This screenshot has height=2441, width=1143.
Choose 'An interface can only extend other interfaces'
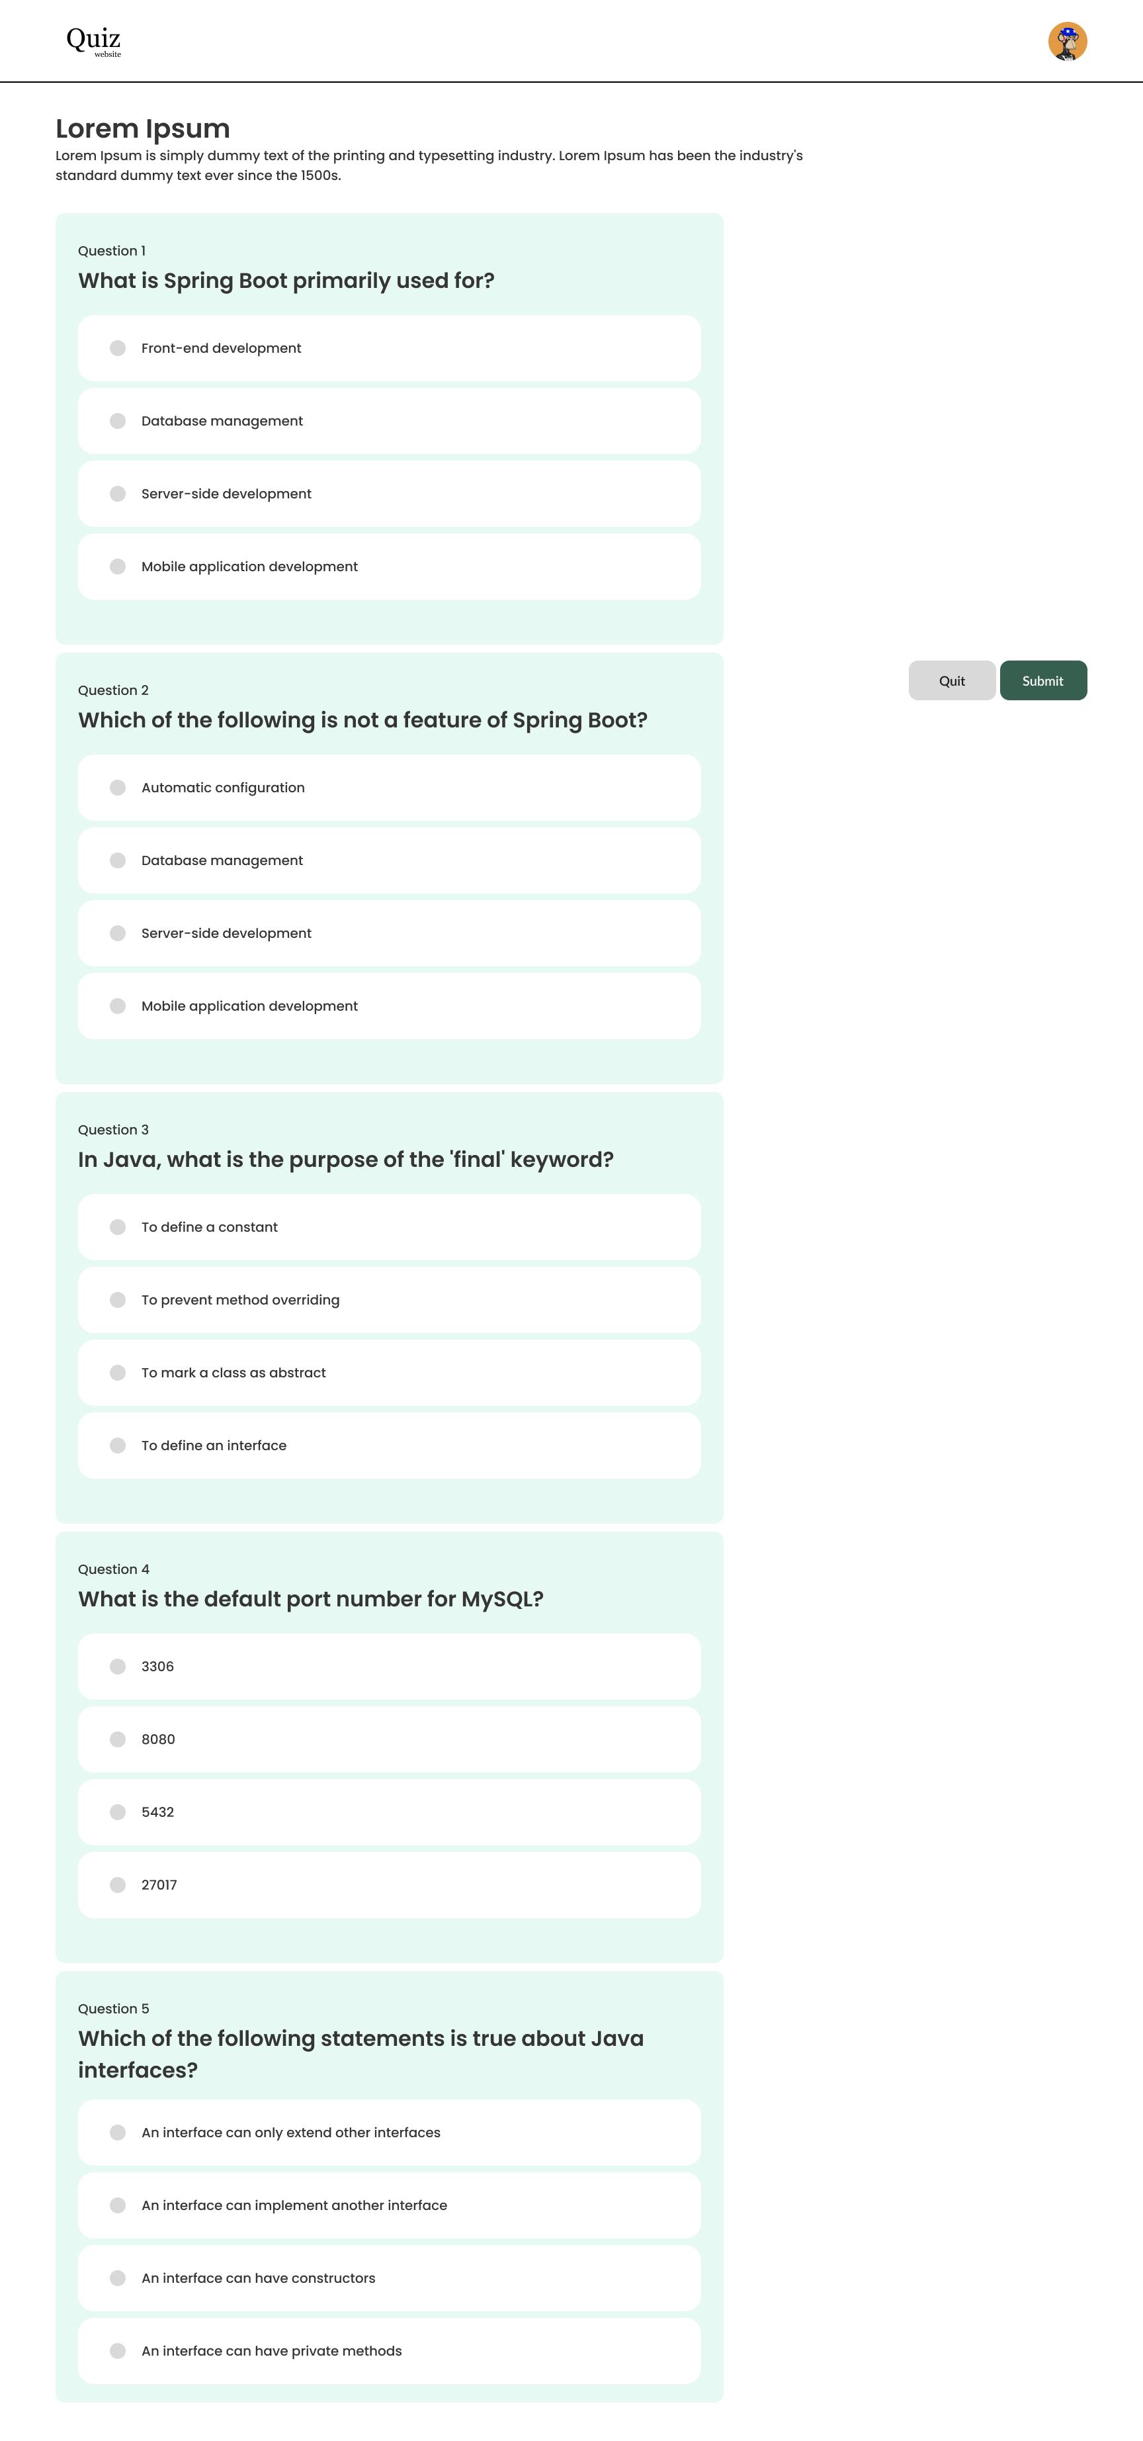(x=118, y=2132)
